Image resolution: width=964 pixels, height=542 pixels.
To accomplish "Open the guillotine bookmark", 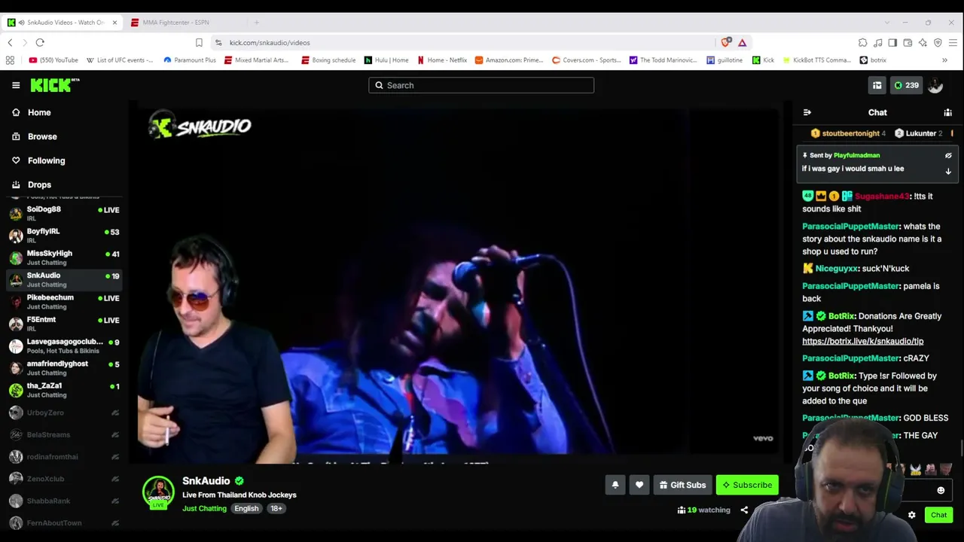I will click(725, 60).
